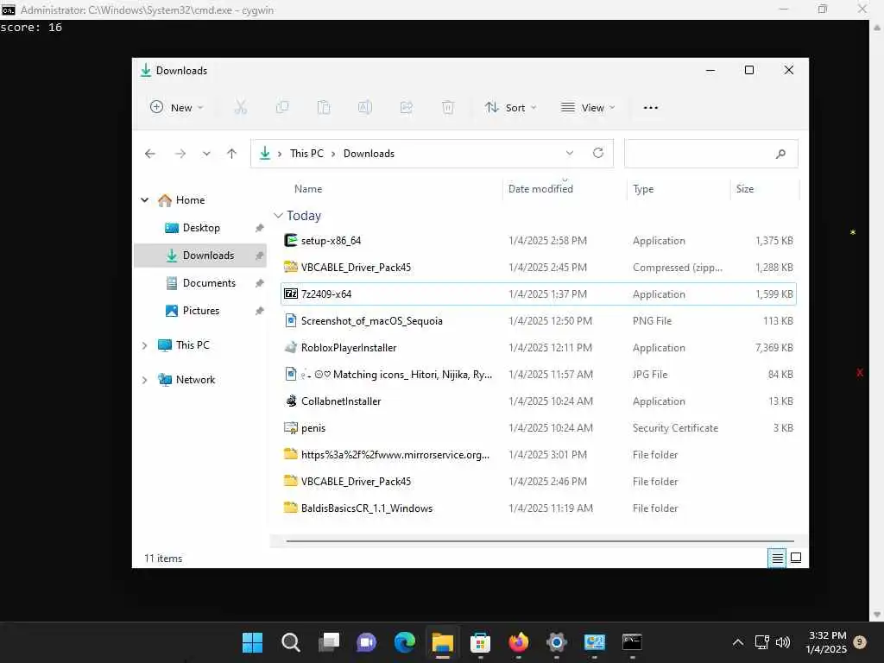Select the RobloxPlayerInstaller icon
This screenshot has width=884, height=663.
[290, 347]
